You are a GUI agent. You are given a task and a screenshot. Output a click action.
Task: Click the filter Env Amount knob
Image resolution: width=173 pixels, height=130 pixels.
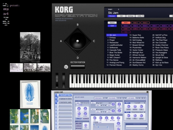112,118
